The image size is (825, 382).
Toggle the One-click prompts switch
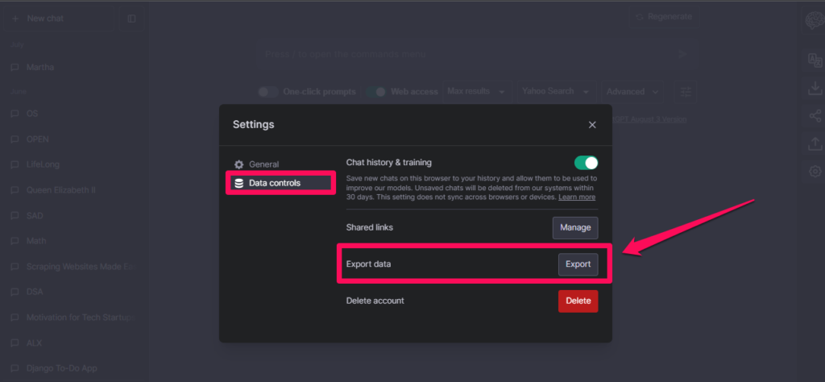coord(268,92)
